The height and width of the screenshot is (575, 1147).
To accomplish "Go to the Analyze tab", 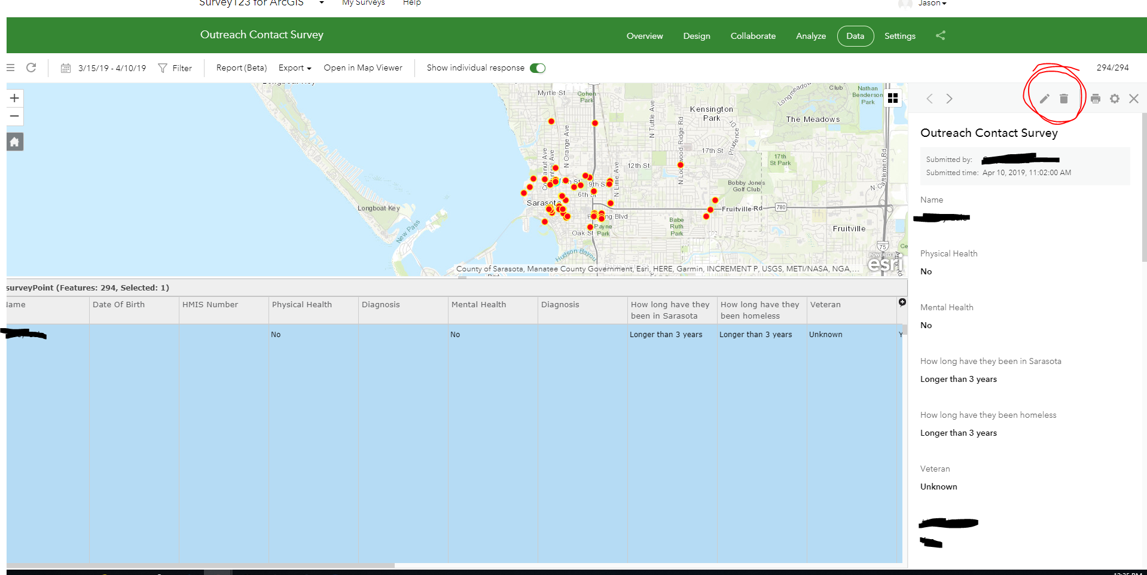I will (811, 36).
